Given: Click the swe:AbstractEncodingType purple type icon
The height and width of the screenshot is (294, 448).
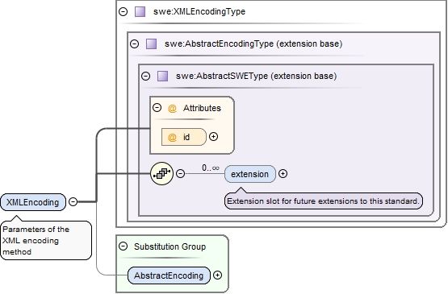Looking at the screenshot, I should tap(151, 44).
